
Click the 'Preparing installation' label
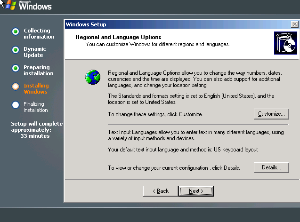39,70
